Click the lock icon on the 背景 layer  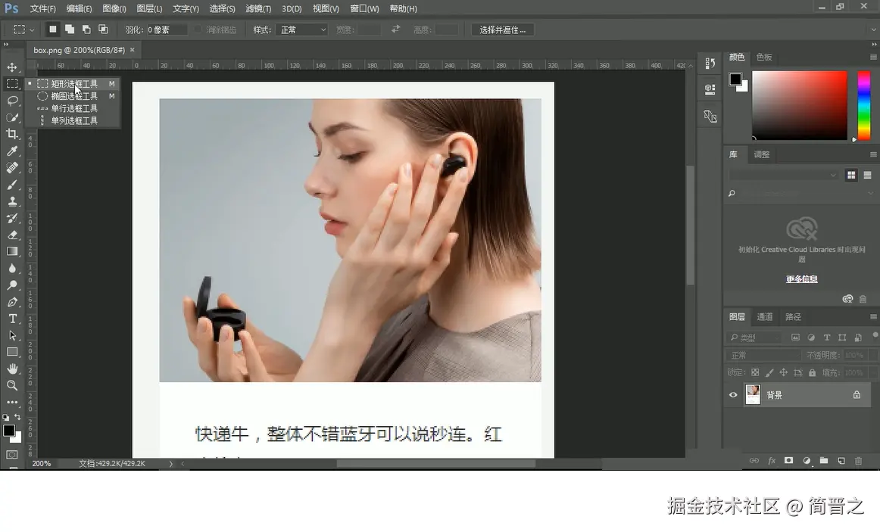point(857,394)
